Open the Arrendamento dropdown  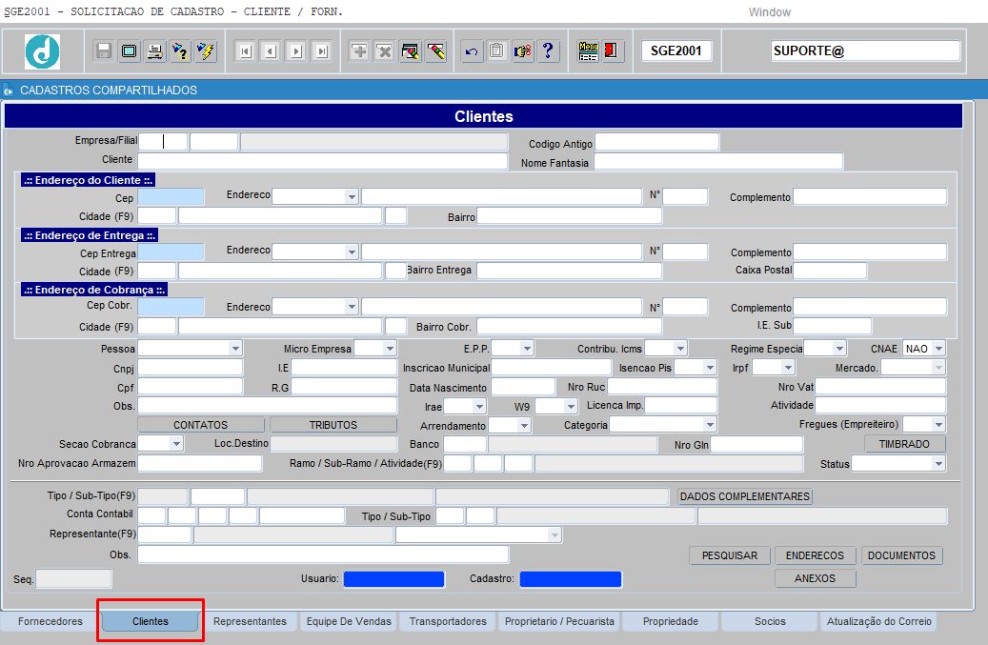tap(524, 426)
